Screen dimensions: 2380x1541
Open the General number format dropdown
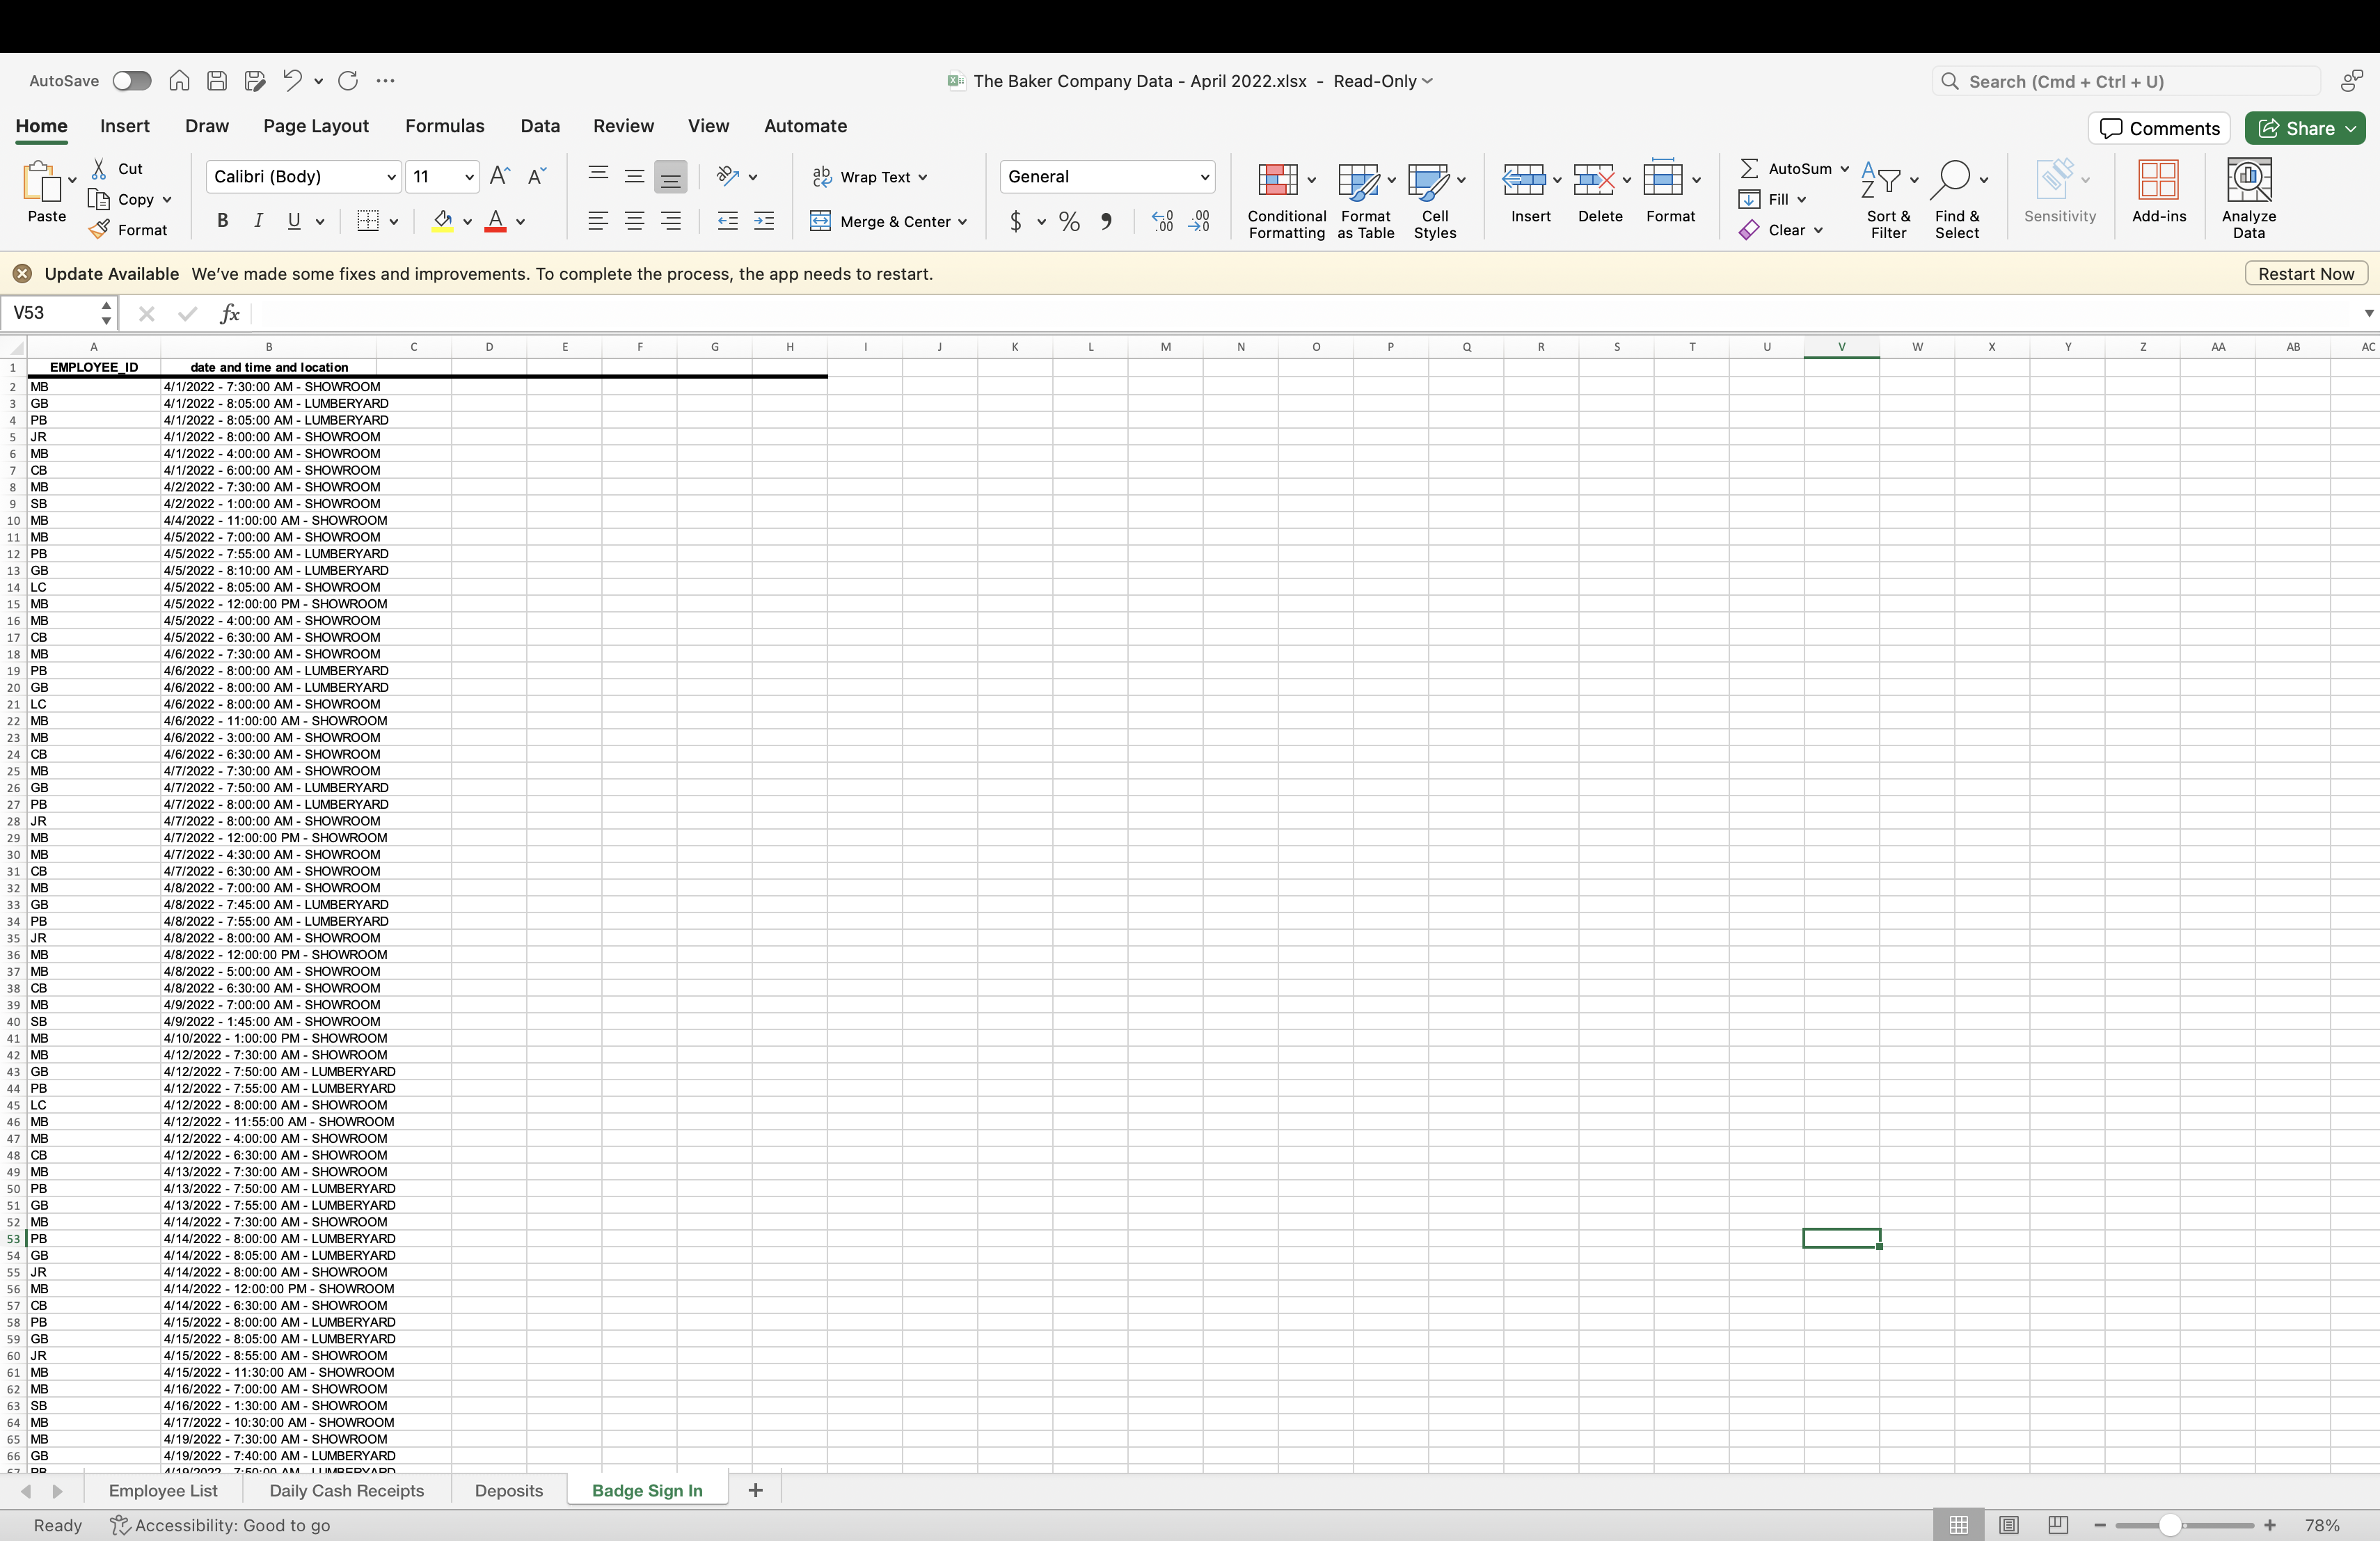click(1204, 177)
